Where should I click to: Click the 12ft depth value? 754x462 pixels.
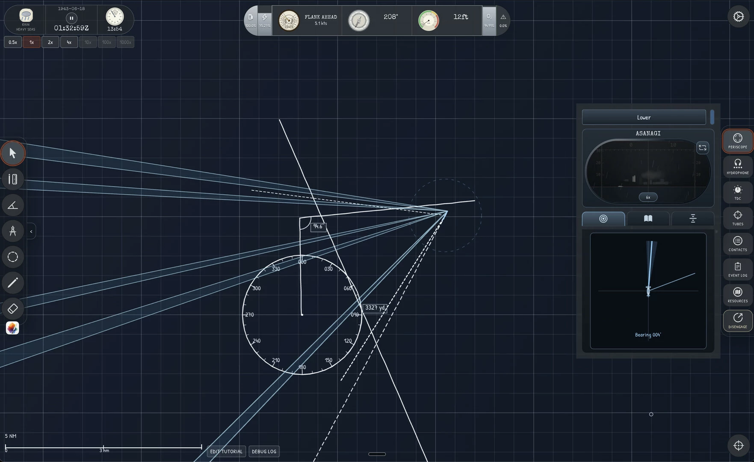click(461, 17)
